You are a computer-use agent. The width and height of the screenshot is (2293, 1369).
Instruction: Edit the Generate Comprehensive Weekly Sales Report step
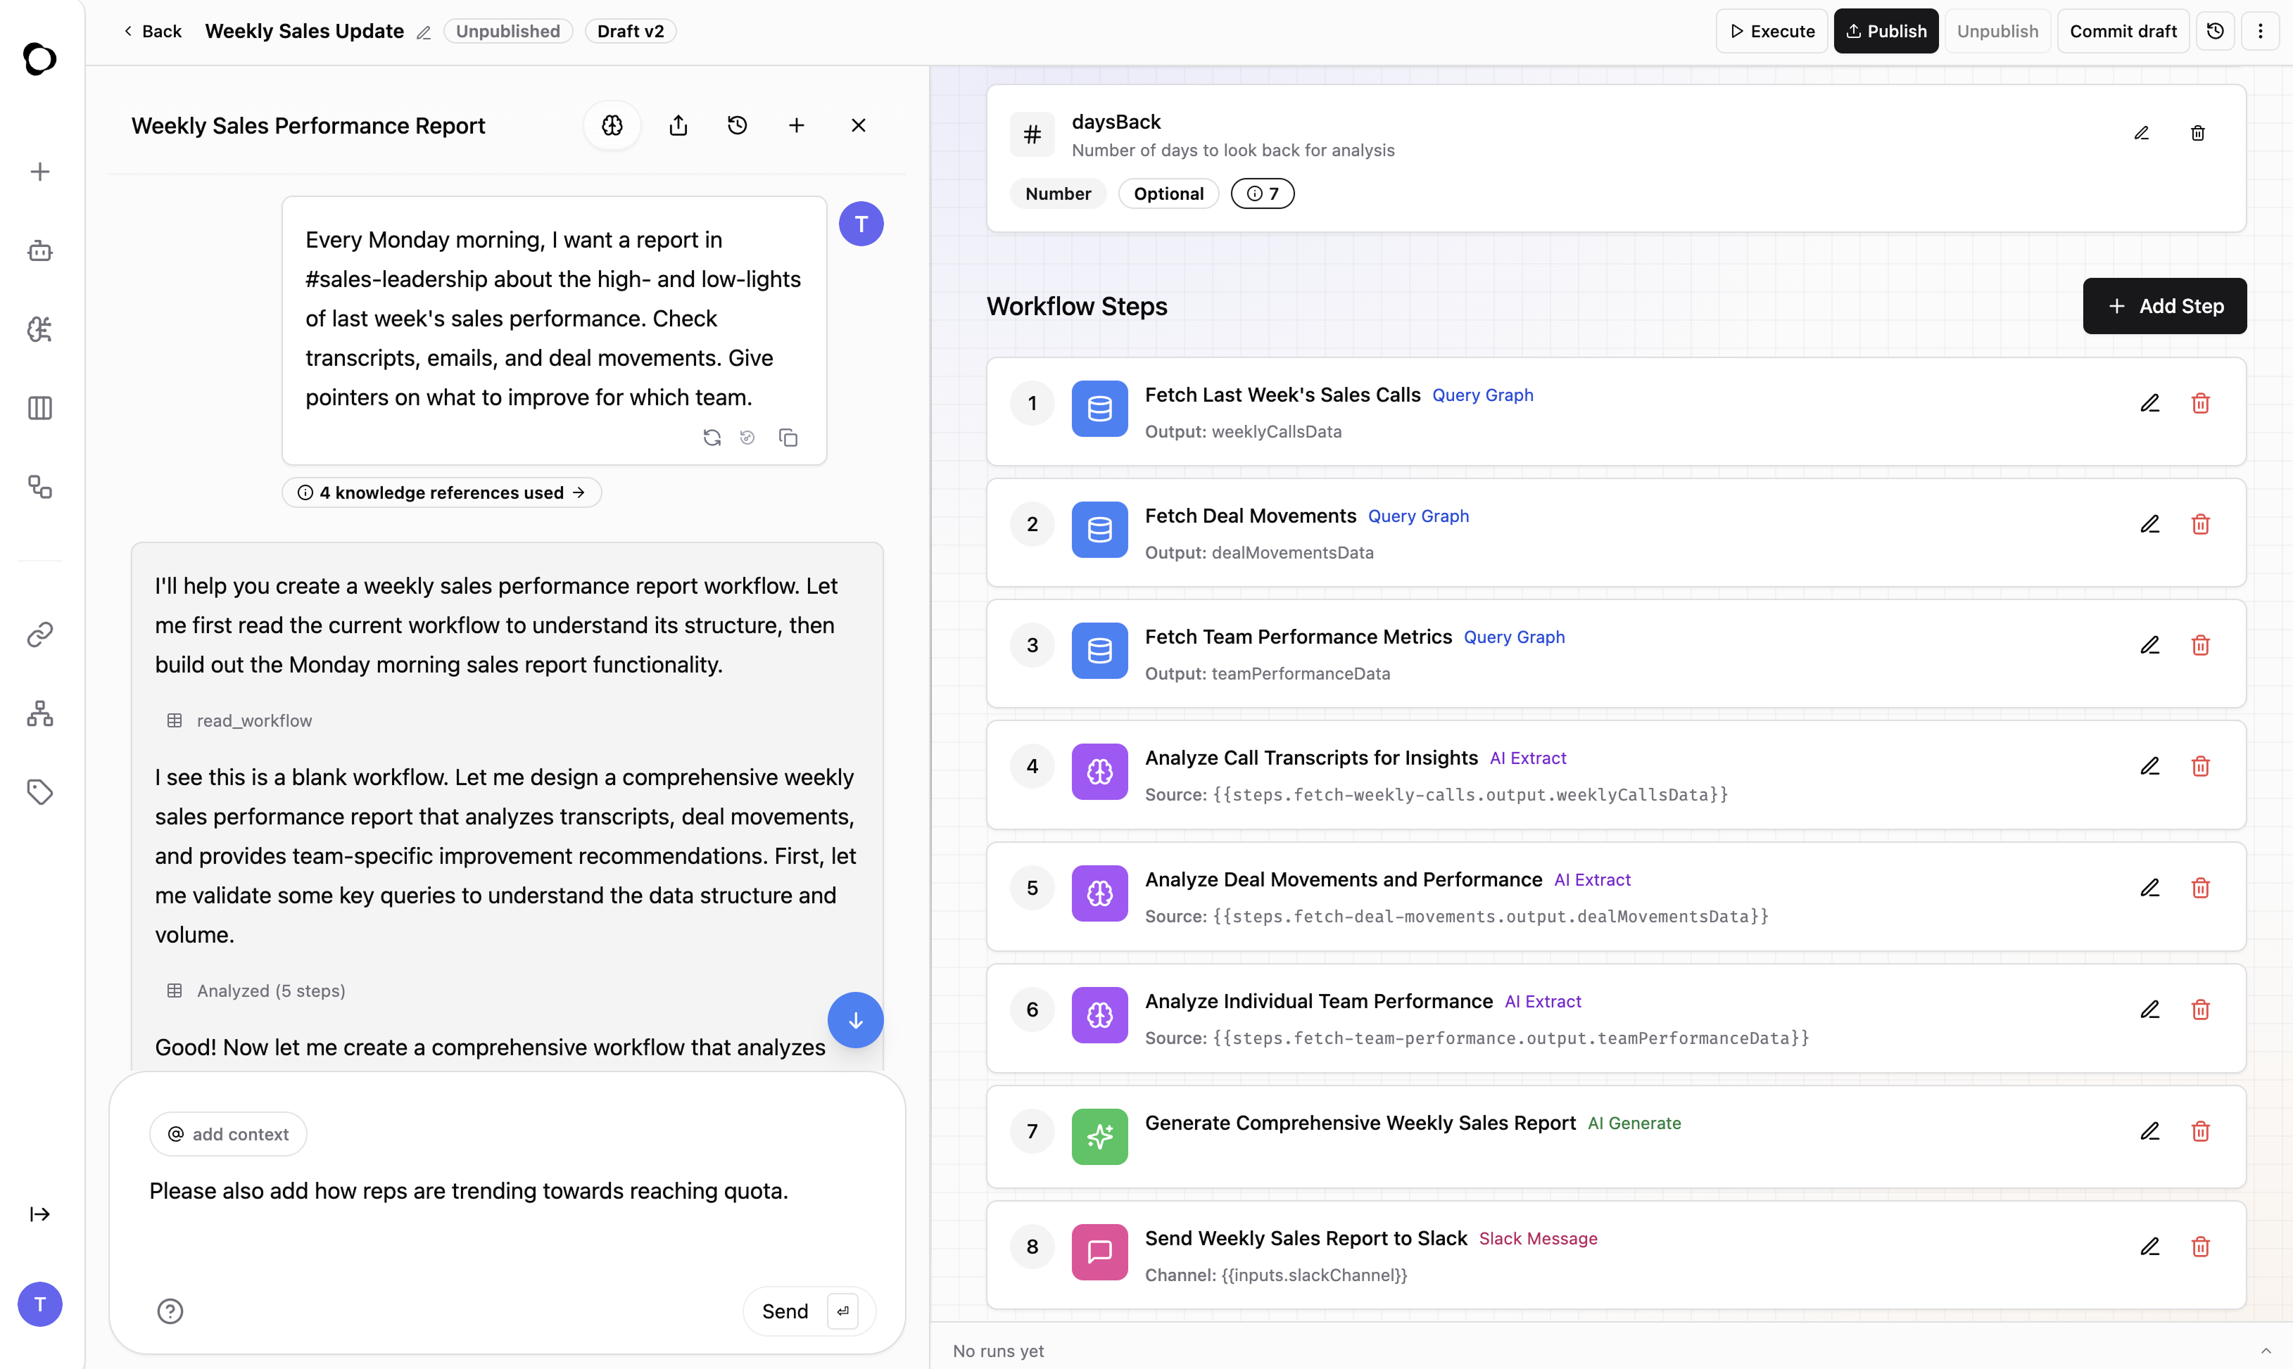click(2150, 1131)
